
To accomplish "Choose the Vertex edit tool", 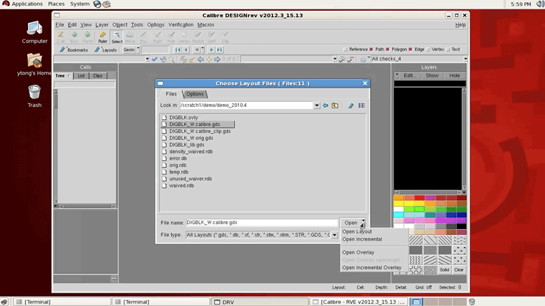I will click(184, 37).
